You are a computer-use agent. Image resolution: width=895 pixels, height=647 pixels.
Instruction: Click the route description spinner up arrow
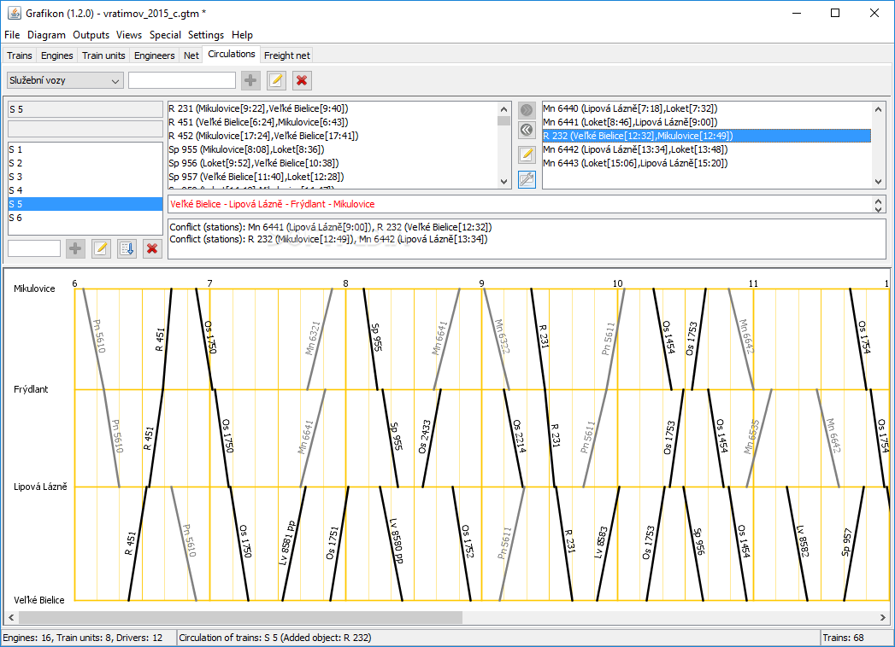pyautogui.click(x=879, y=200)
